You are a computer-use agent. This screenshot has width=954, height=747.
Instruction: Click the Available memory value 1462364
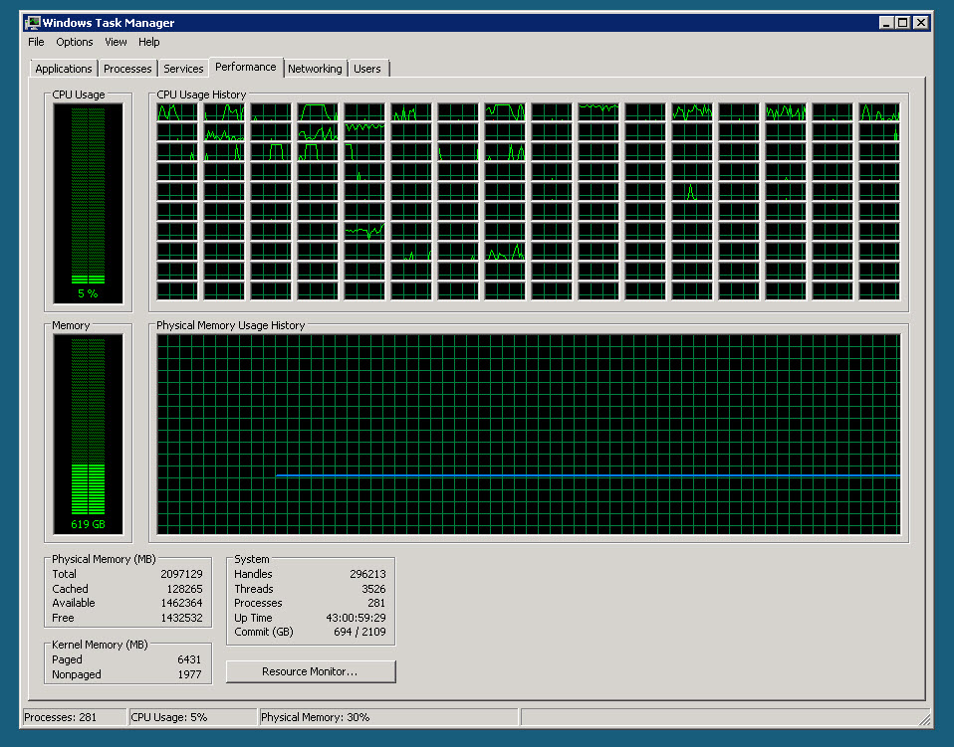click(181, 603)
